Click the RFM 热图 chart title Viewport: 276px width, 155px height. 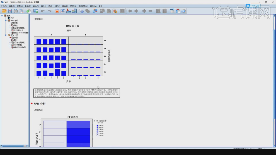pos(73,117)
